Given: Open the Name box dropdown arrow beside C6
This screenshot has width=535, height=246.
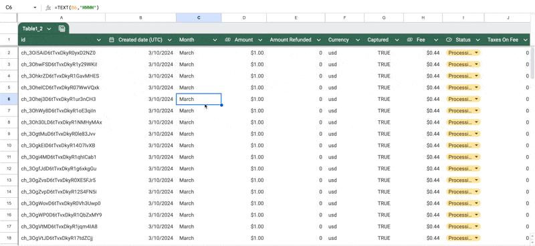Looking at the screenshot, I should 35,7.
